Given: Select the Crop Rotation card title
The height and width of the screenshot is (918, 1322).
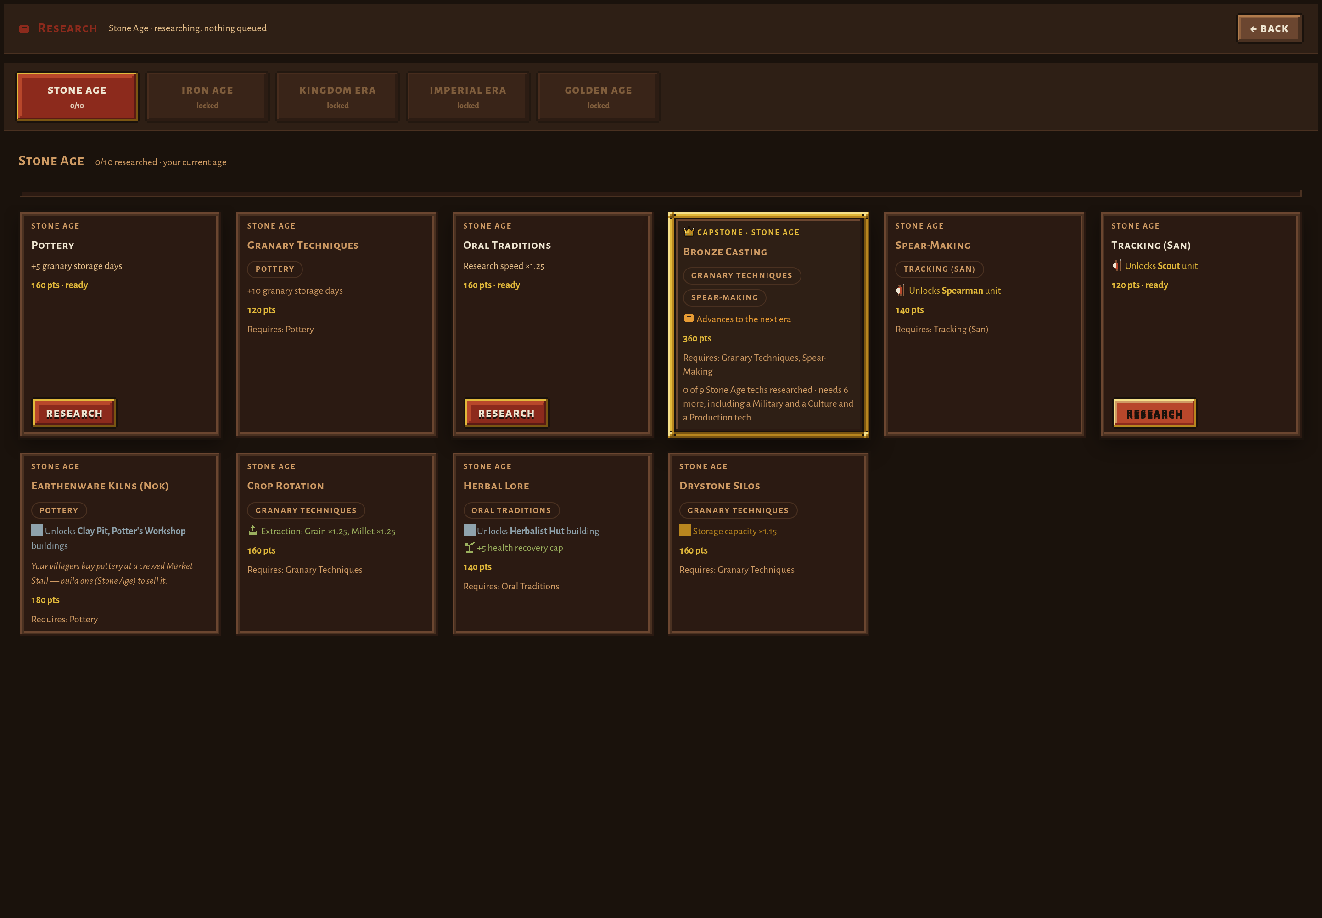Looking at the screenshot, I should pyautogui.click(x=286, y=486).
